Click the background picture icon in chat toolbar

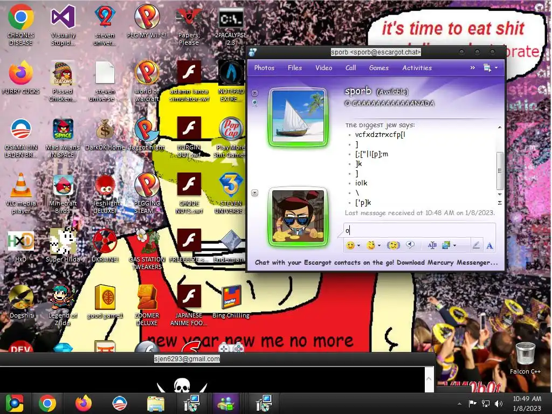coord(446,245)
